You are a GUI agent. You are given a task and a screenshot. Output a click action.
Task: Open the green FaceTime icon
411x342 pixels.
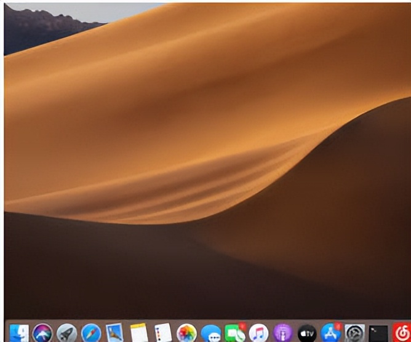pos(235,333)
